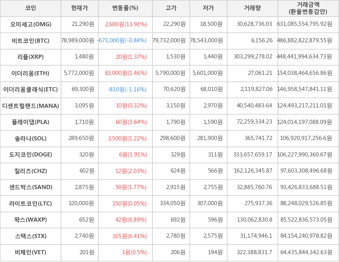Select the 왁스(WAXP) coin name
Image resolution: width=339 pixels, height=262 pixels.
31,220
